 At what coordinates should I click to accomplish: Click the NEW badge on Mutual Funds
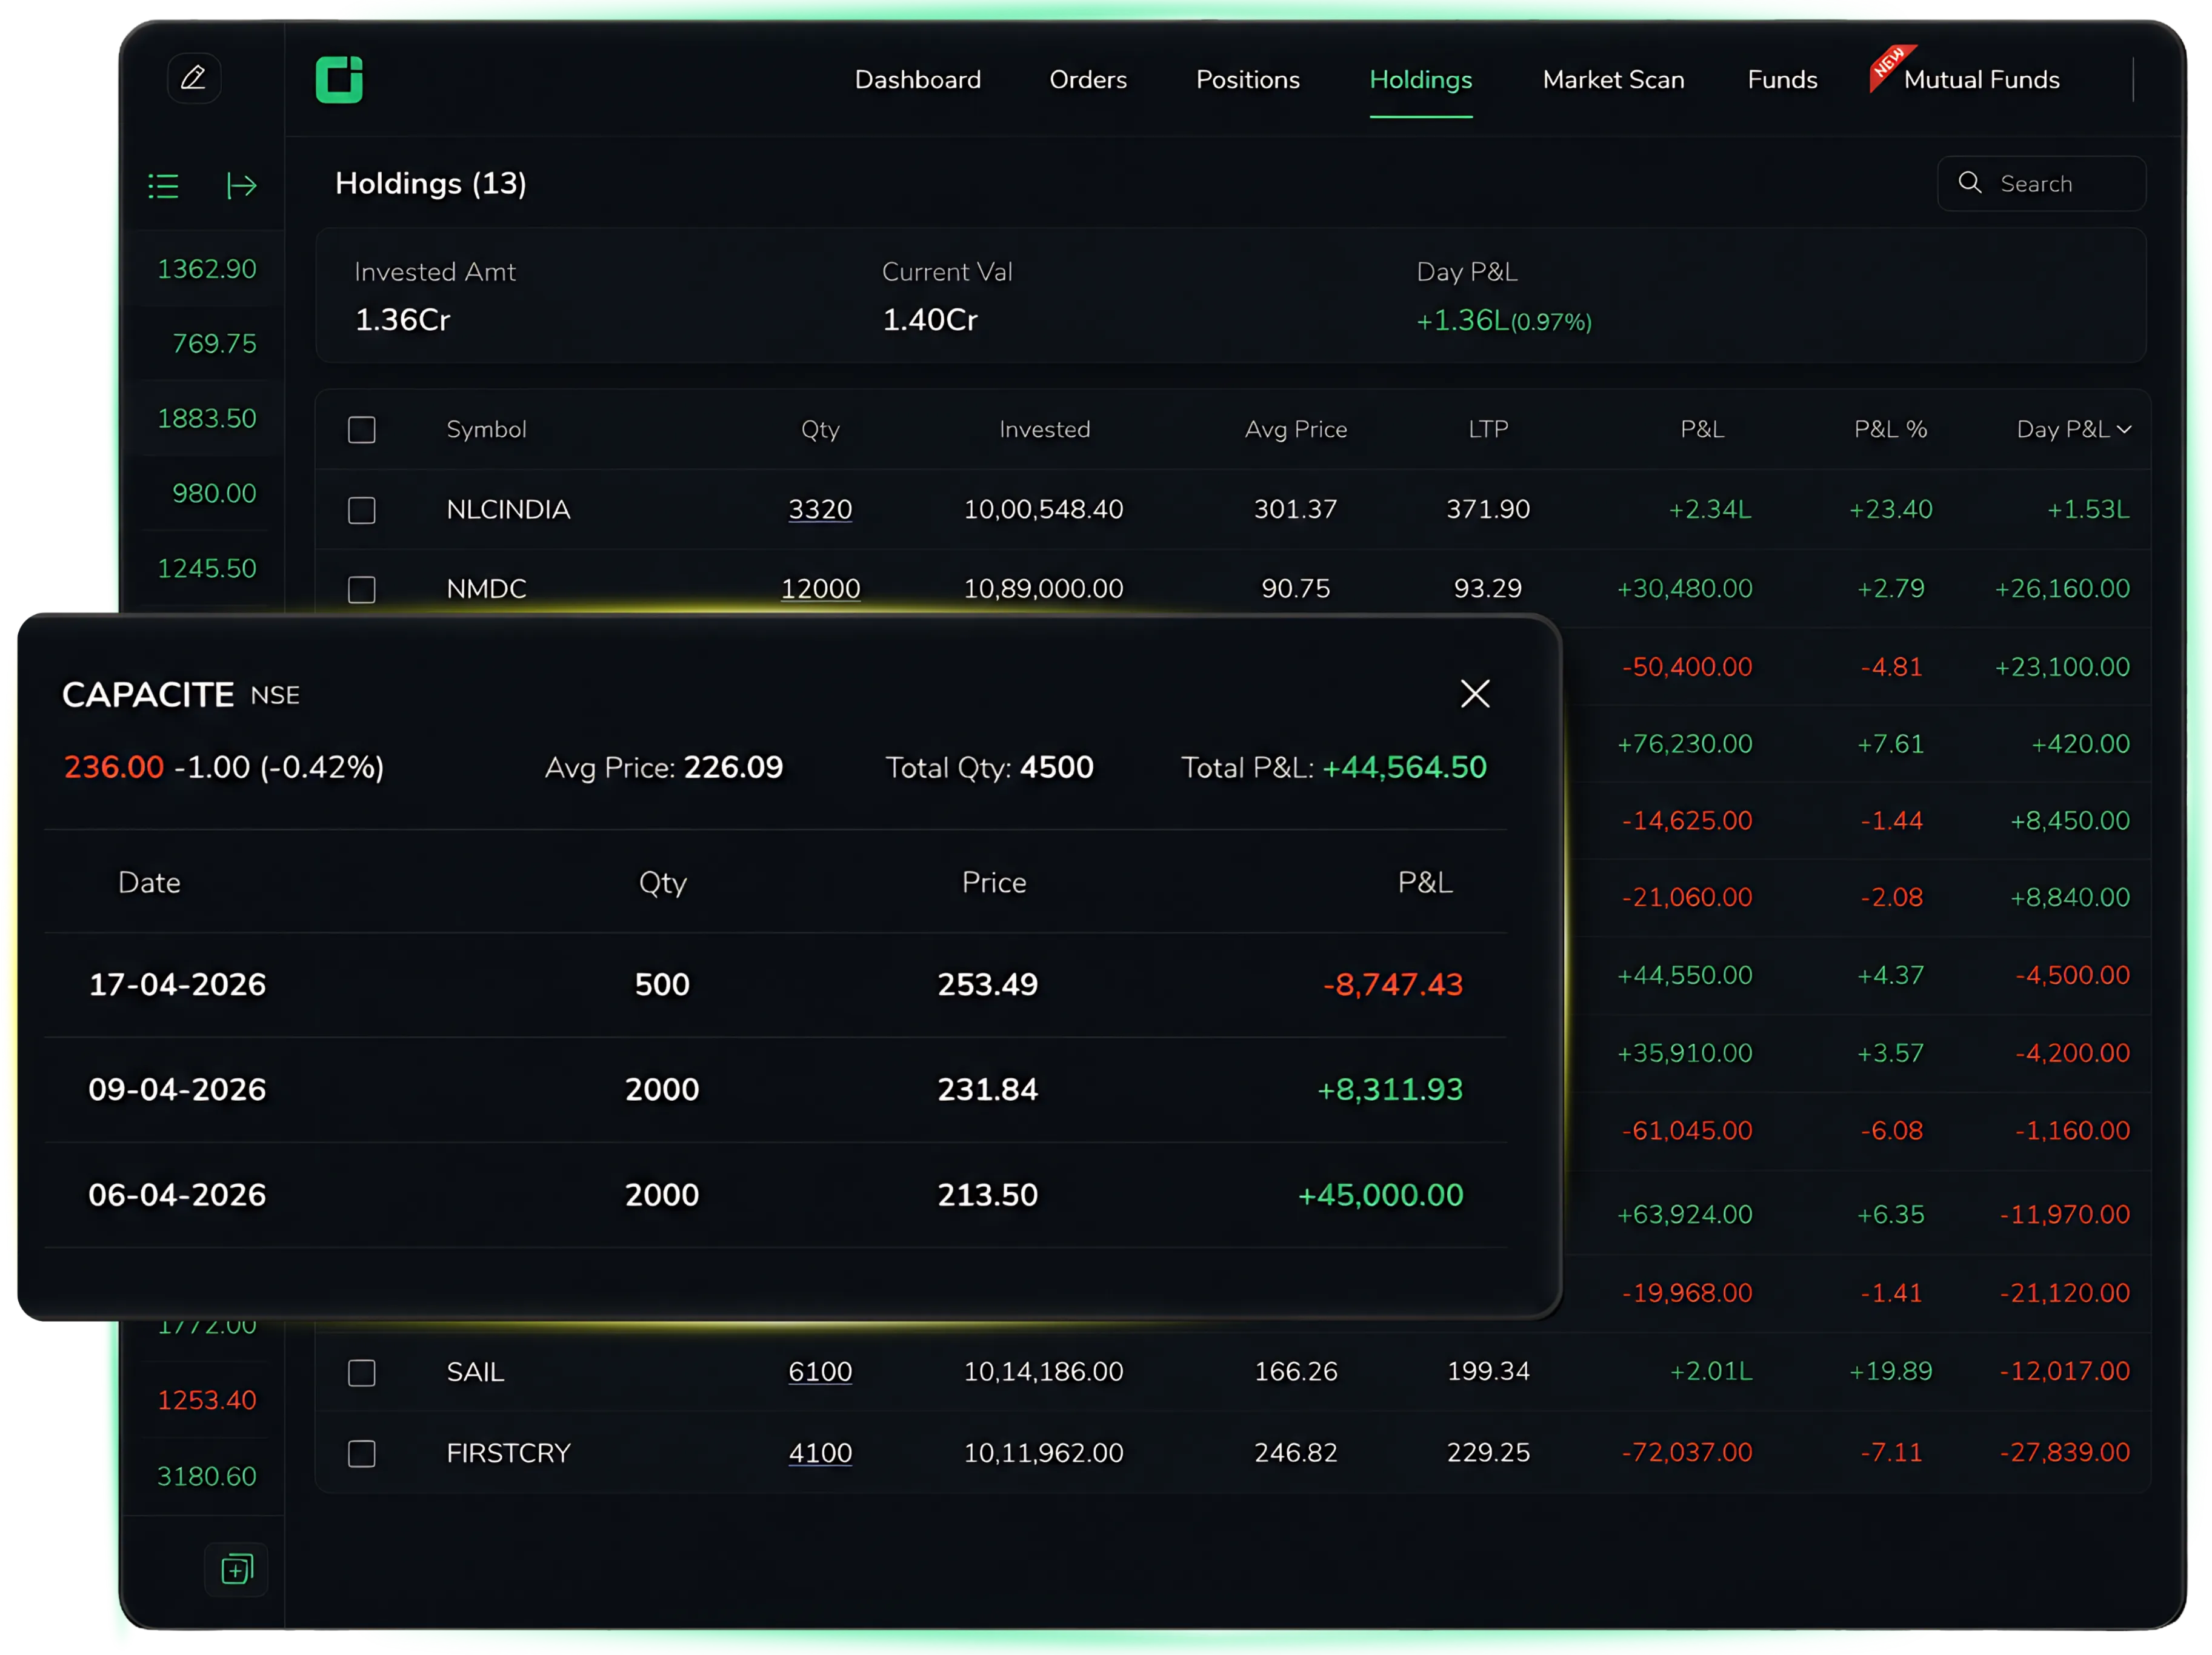[x=1890, y=66]
